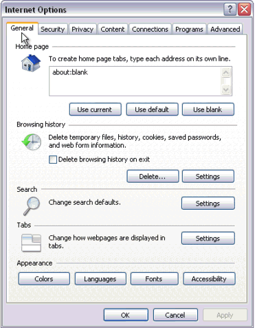This screenshot has height=328, width=255.
Task: Click the home page box scroll-up arrow
Action: 226,73
